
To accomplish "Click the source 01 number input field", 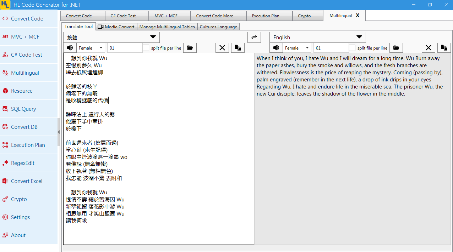I will tap(124, 48).
